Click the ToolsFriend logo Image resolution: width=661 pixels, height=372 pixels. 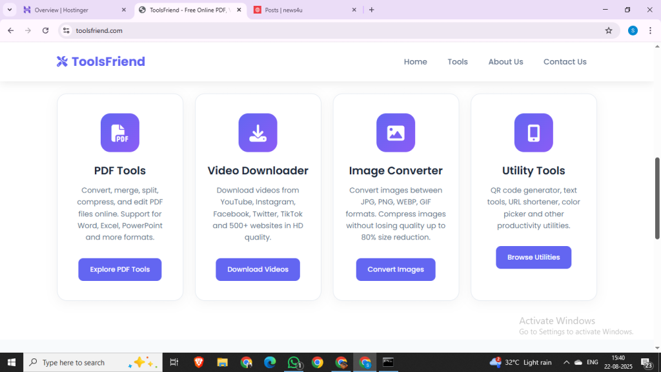click(101, 61)
